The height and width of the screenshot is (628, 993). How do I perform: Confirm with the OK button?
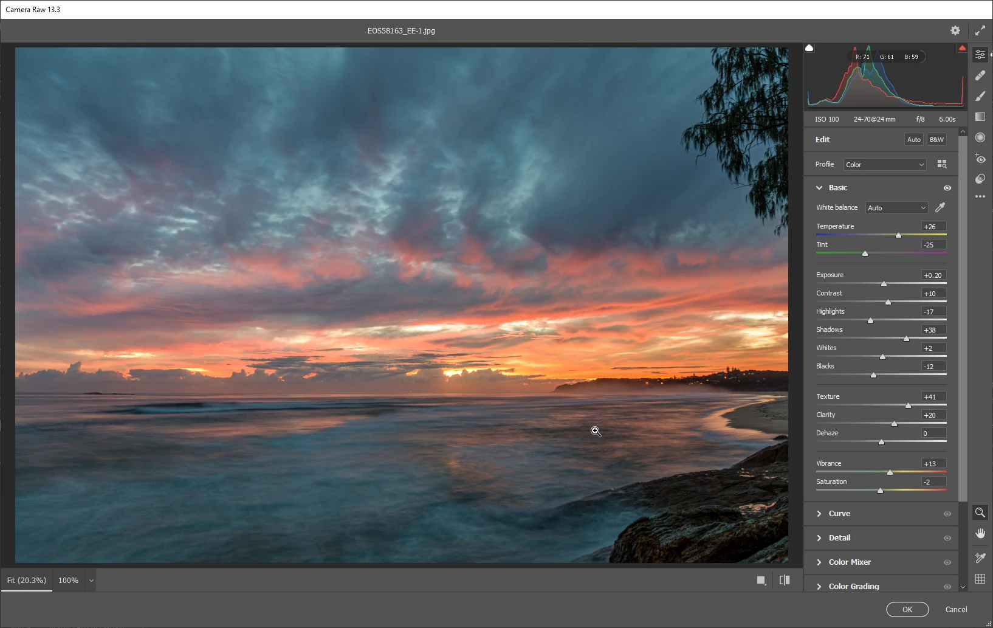coord(907,609)
